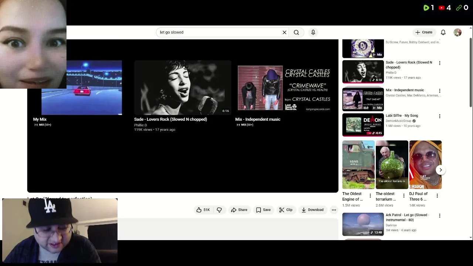Open options for Labi Siffre - My Song
473x266 pixels.
click(440, 116)
